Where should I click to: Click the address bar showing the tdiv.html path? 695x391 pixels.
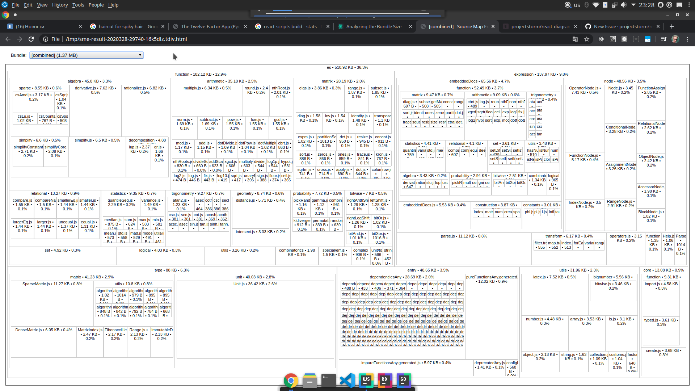(145, 39)
